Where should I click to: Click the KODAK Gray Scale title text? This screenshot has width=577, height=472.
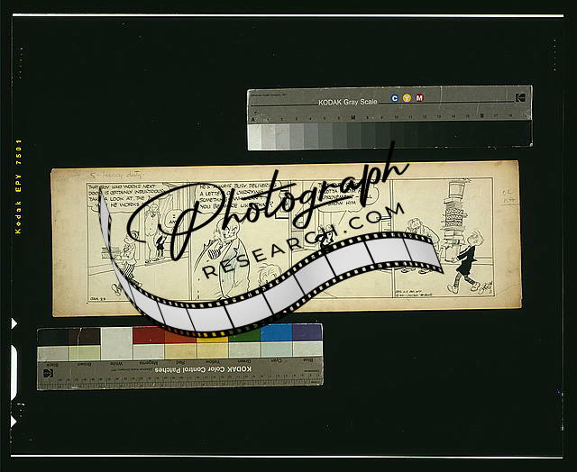click(348, 103)
